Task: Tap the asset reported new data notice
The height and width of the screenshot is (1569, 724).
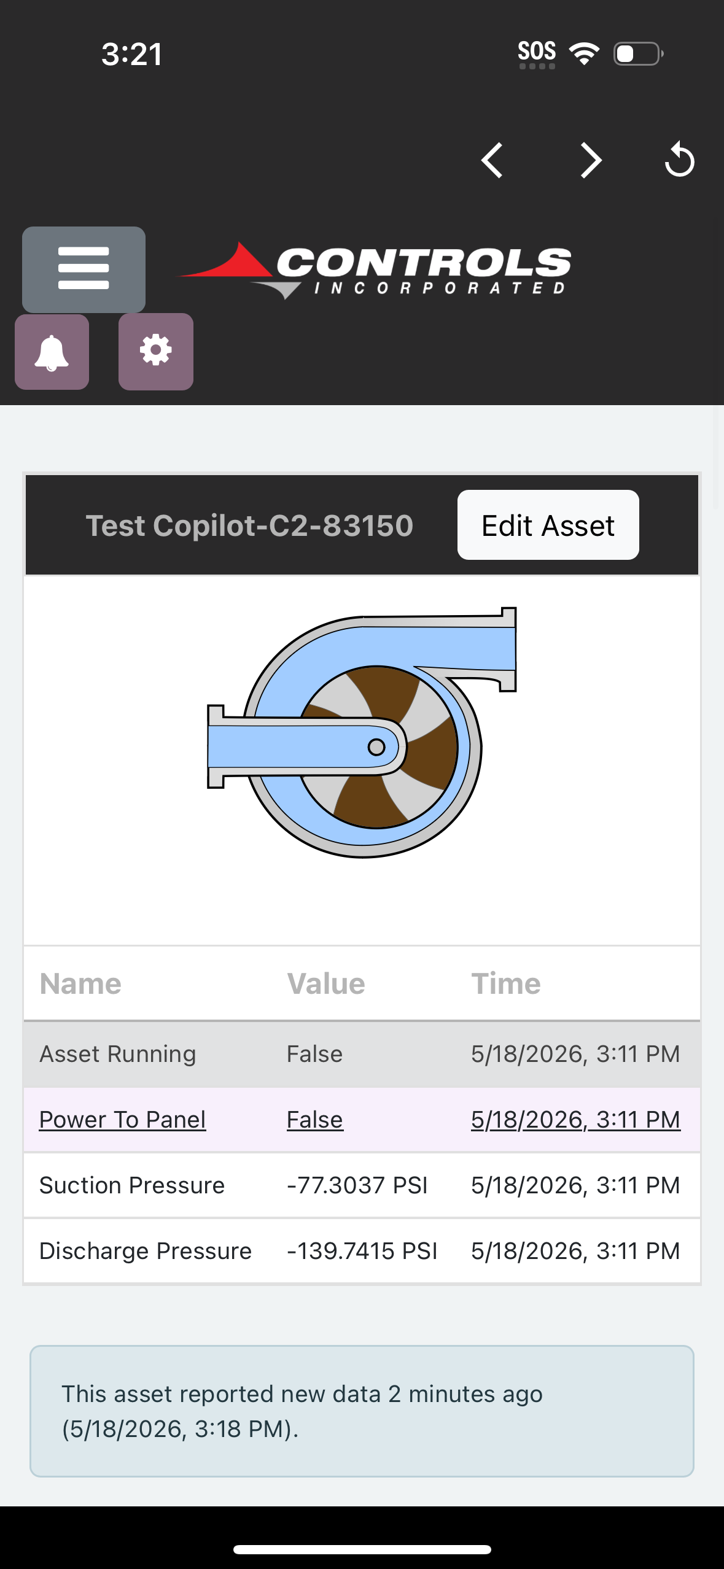Action: (362, 1411)
